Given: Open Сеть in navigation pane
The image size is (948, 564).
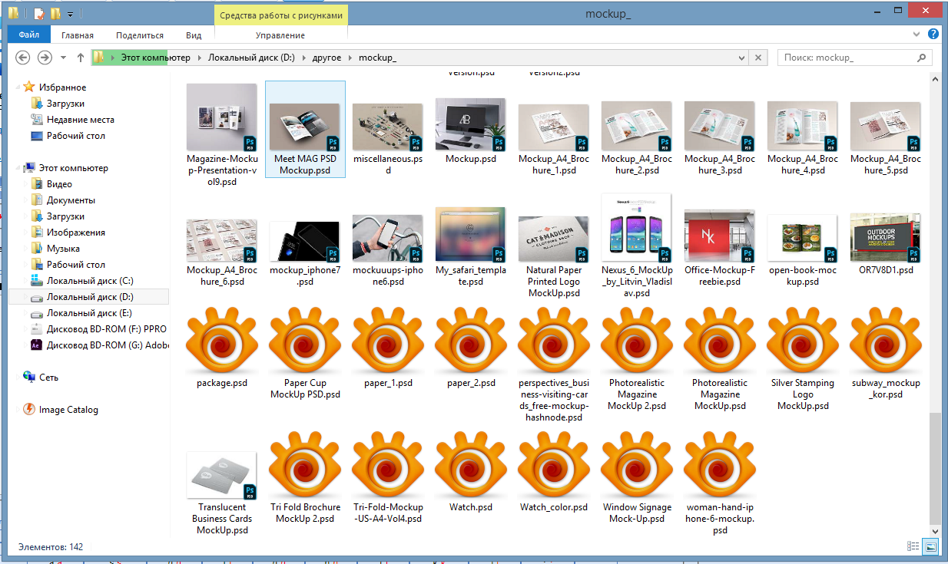Looking at the screenshot, I should 48,378.
